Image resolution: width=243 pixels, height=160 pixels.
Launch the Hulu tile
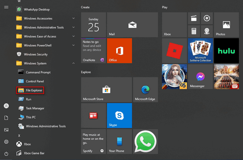tap(226, 51)
